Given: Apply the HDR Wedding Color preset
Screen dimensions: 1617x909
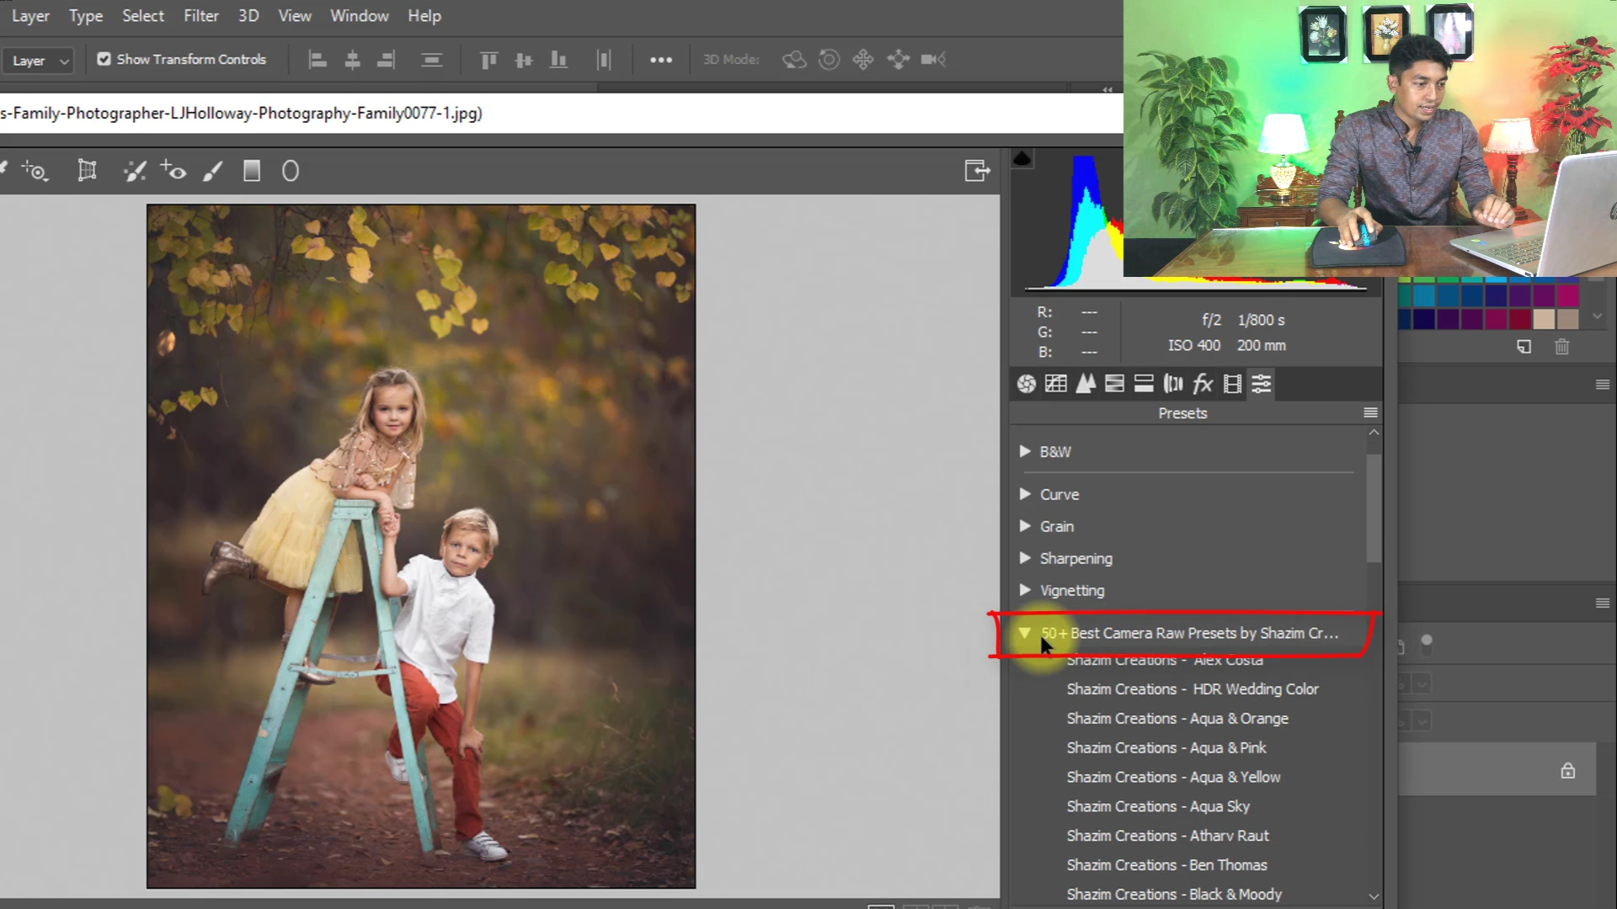Looking at the screenshot, I should coord(1192,688).
